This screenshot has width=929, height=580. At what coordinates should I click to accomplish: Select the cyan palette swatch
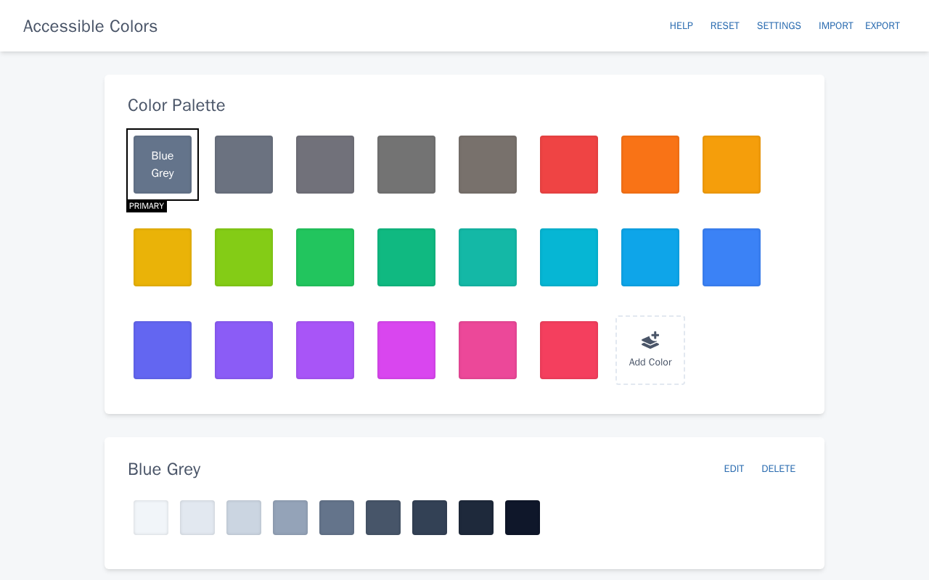pos(569,257)
